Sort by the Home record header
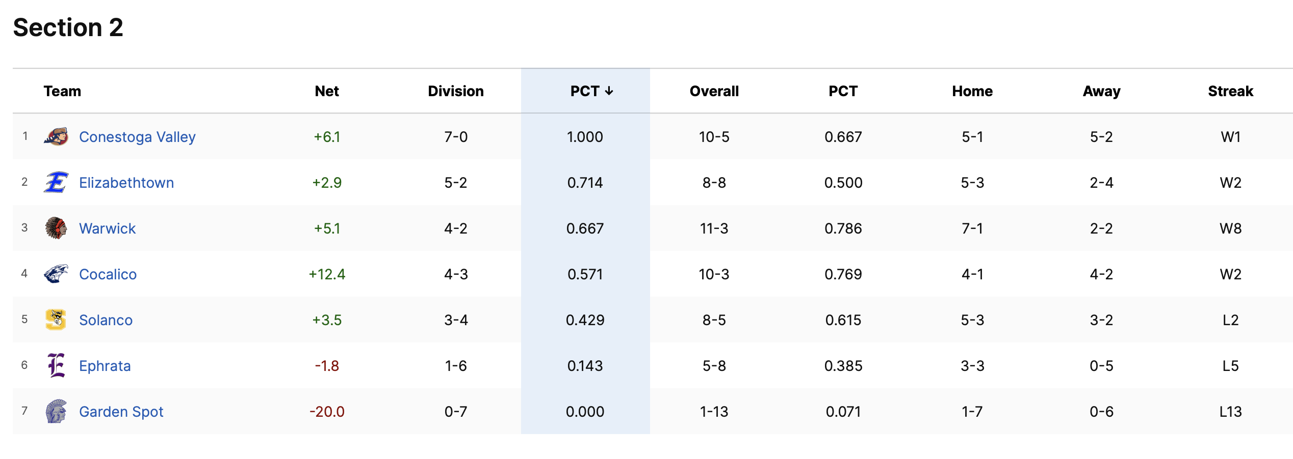This screenshot has width=1293, height=459. 972,91
